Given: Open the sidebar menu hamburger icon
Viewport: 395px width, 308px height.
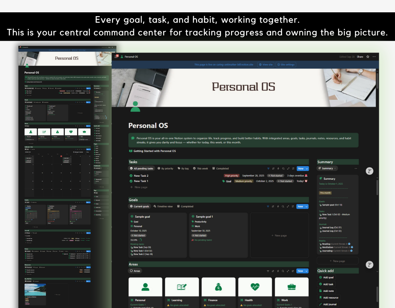Looking at the screenshot, I should tap(116, 57).
